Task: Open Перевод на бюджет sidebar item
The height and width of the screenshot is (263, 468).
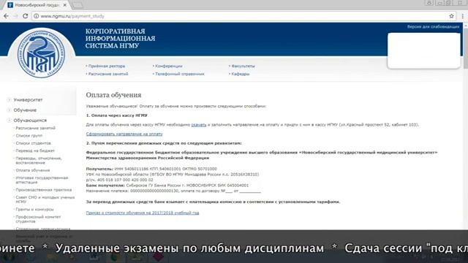Action: [x=35, y=151]
